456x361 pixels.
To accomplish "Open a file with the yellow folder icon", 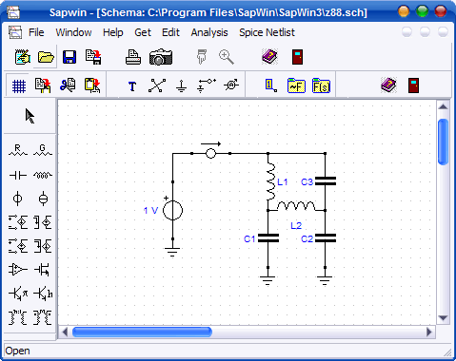I will tap(46, 57).
